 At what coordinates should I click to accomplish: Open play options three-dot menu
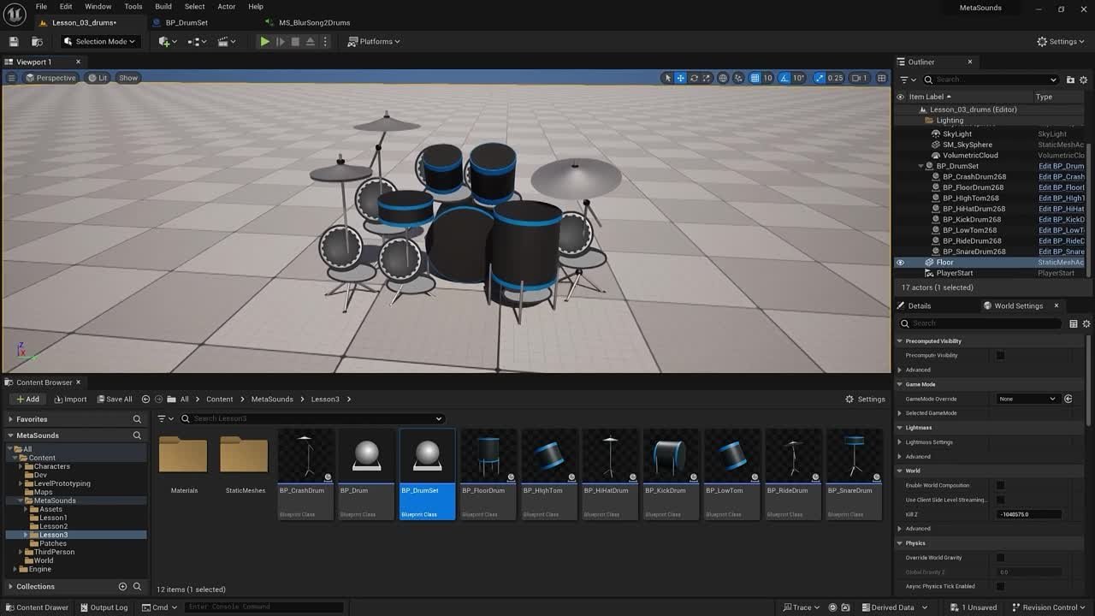pyautogui.click(x=325, y=41)
